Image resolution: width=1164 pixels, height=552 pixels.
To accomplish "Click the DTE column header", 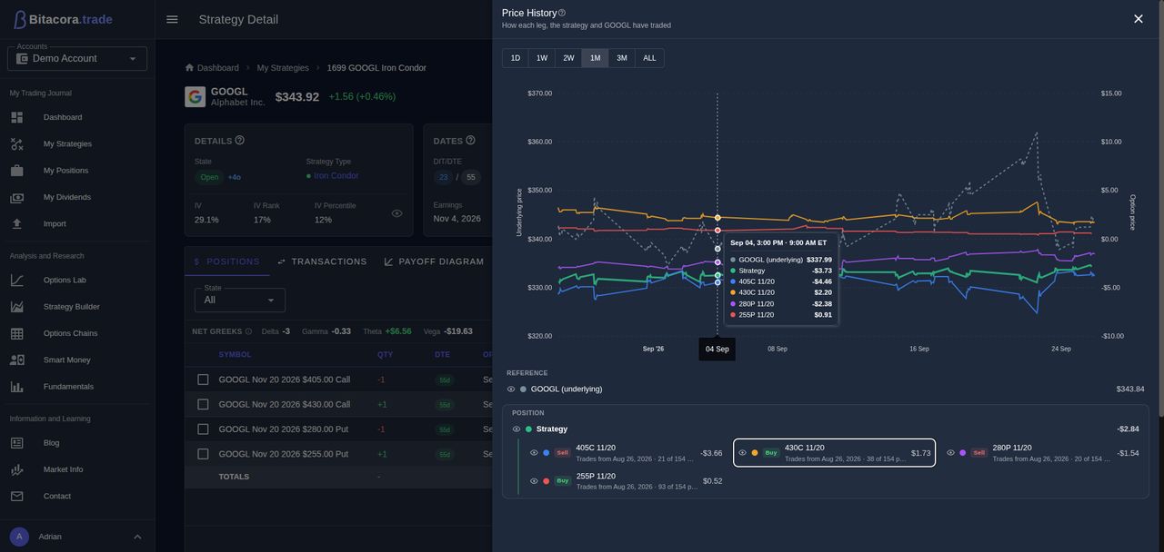I will click(x=442, y=355).
